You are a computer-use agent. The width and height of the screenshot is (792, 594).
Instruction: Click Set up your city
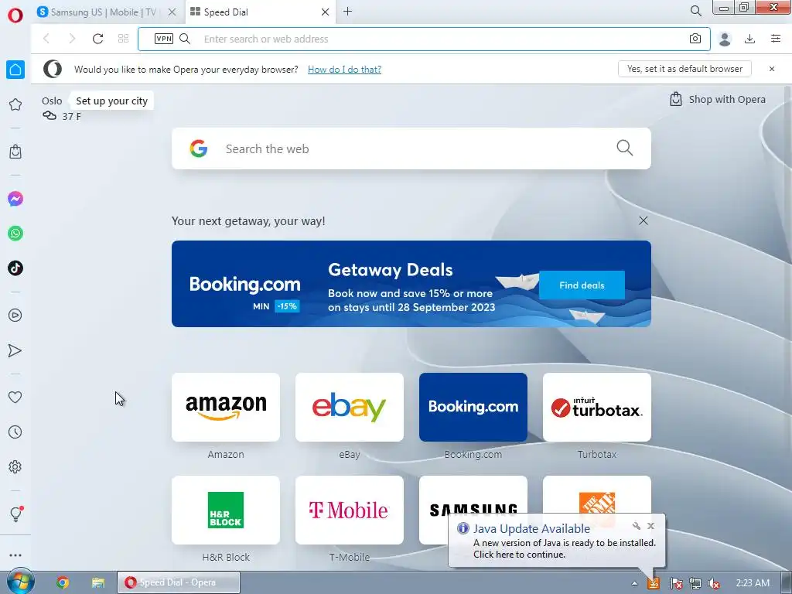[x=111, y=101]
